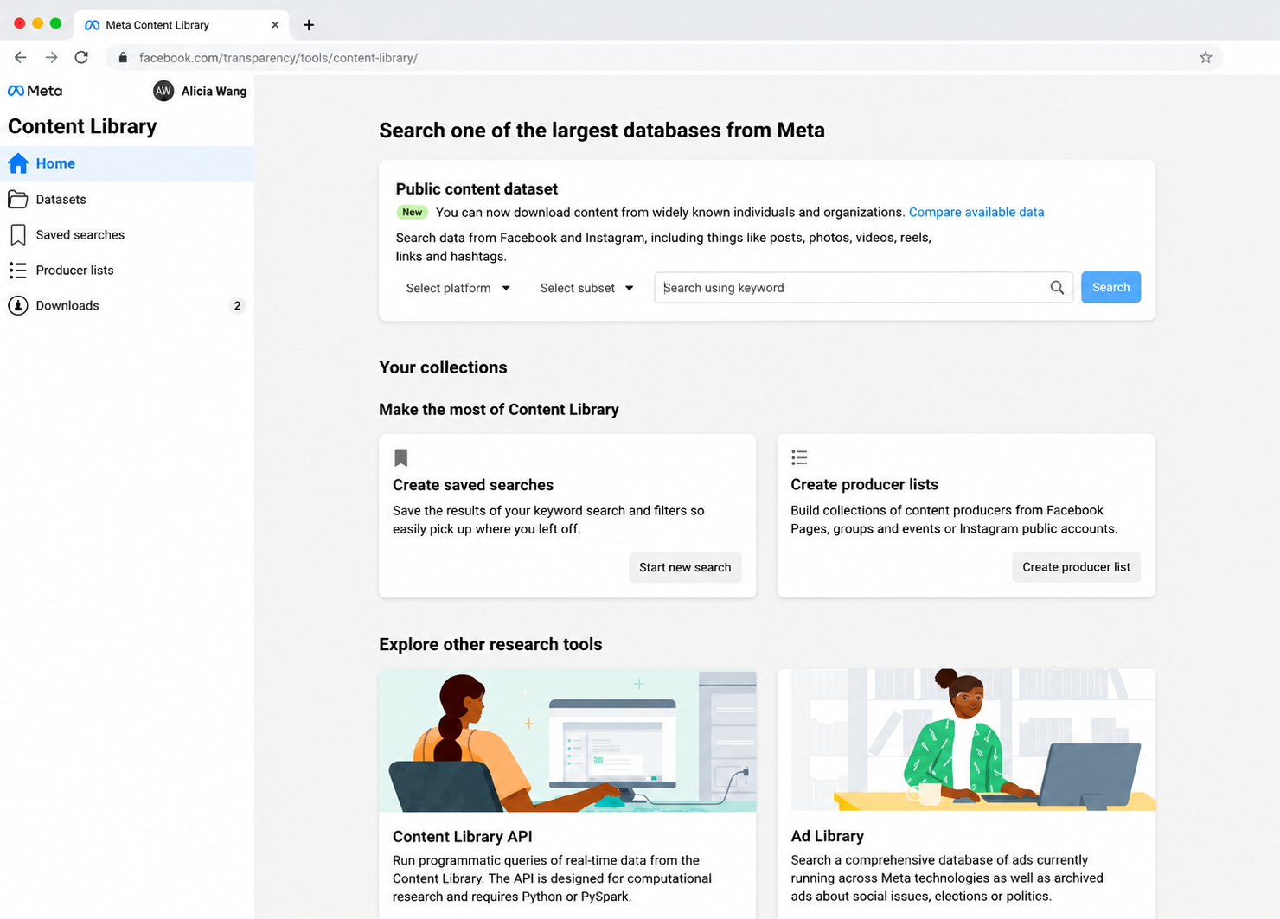The image size is (1280, 919).
Task: Click the Create producer lists heading
Action: 864,484
